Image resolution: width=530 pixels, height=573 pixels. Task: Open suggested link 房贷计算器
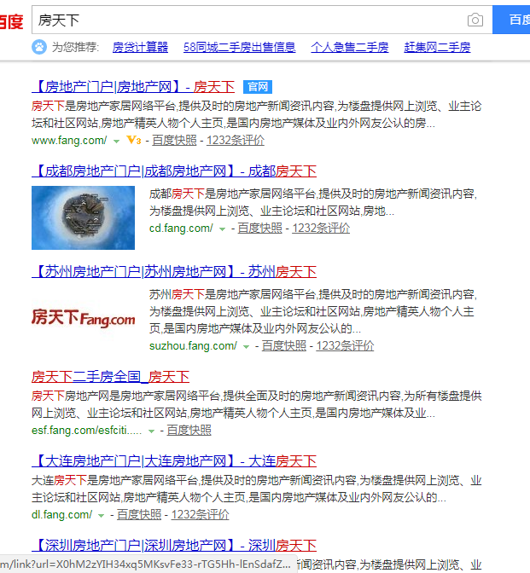pyautogui.click(x=140, y=47)
